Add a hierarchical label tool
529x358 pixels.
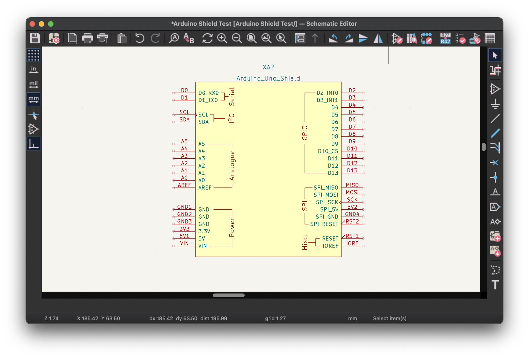[495, 221]
